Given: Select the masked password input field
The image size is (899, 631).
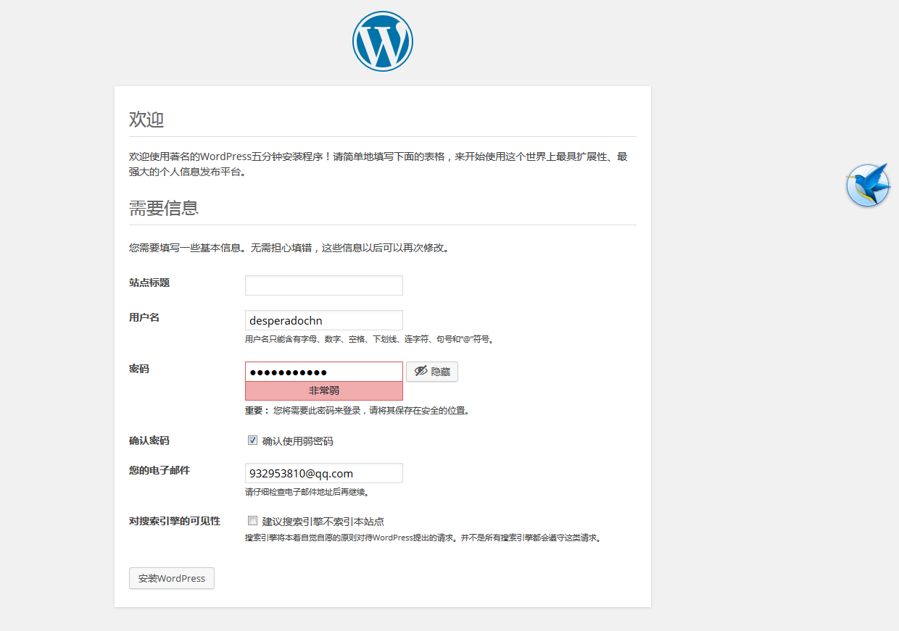Looking at the screenshot, I should click(323, 372).
